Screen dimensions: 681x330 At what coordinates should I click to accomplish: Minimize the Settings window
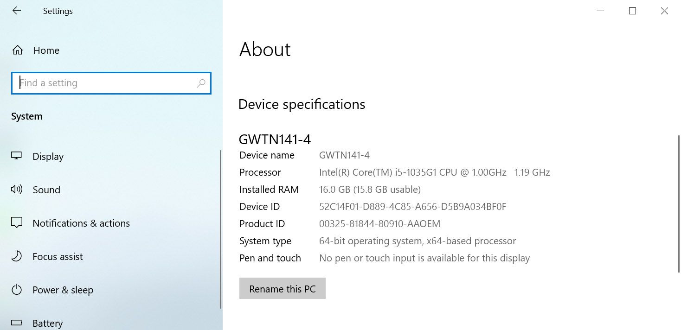(600, 11)
